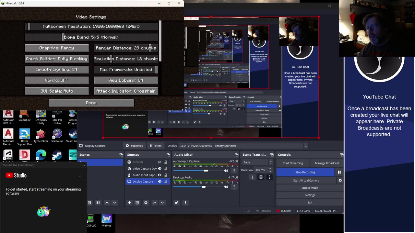This screenshot has width=415, height=233.
Task: Move selected source down
Action: tap(162, 203)
